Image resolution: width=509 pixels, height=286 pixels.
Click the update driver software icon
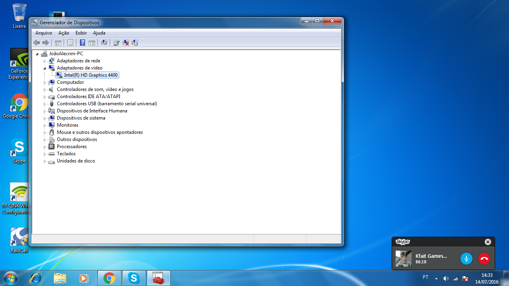point(117,43)
